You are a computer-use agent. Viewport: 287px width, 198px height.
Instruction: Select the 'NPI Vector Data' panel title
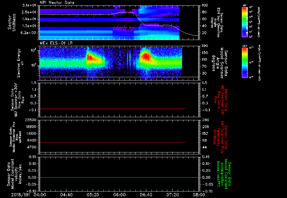click(x=57, y=3)
